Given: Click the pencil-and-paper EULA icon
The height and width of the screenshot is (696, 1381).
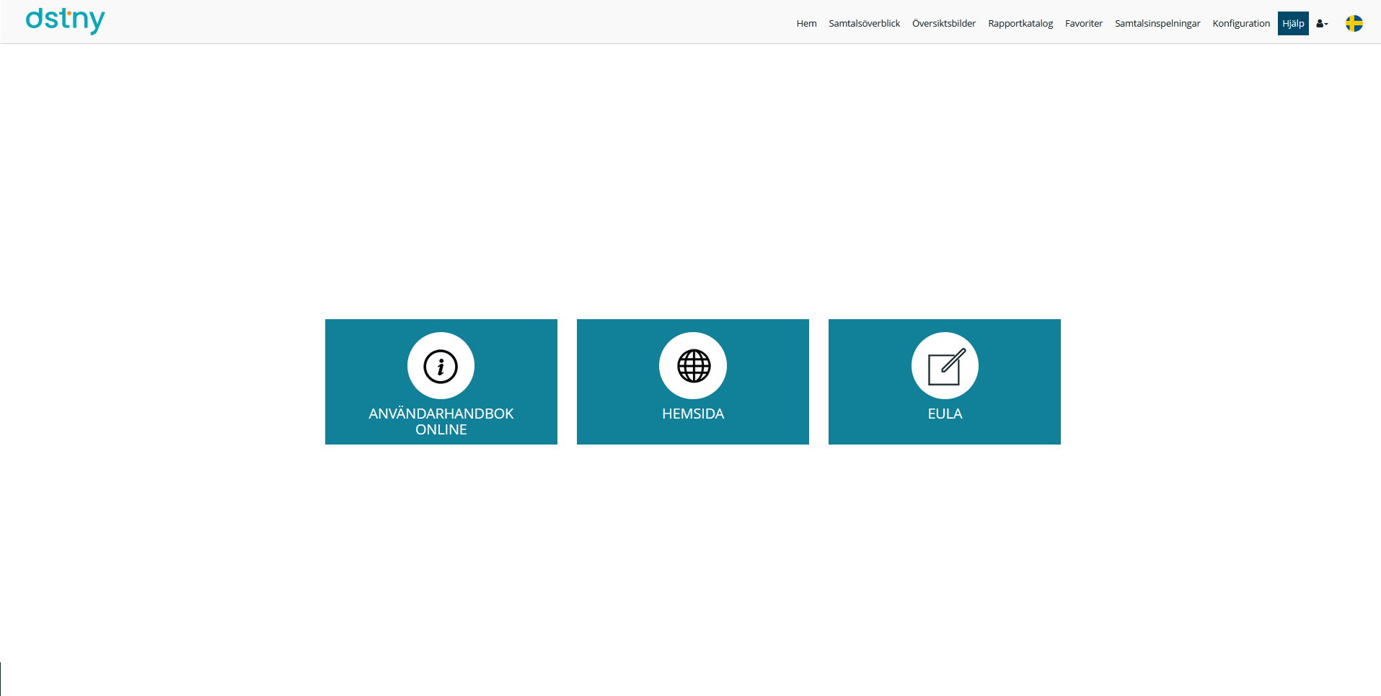Looking at the screenshot, I should click(945, 366).
